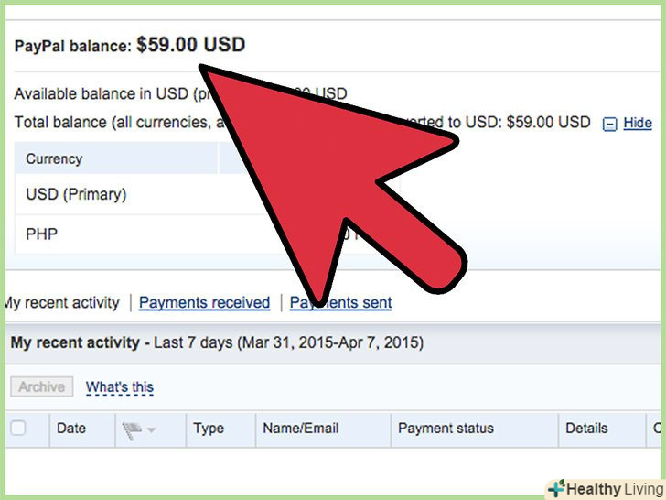This screenshot has width=666, height=500.
Task: Sort by the Date column header
Action: pos(71,428)
